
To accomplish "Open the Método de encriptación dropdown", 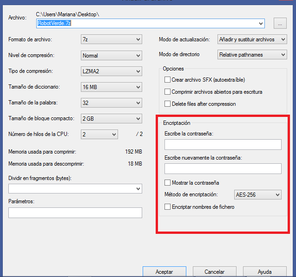I will click(x=257, y=195).
